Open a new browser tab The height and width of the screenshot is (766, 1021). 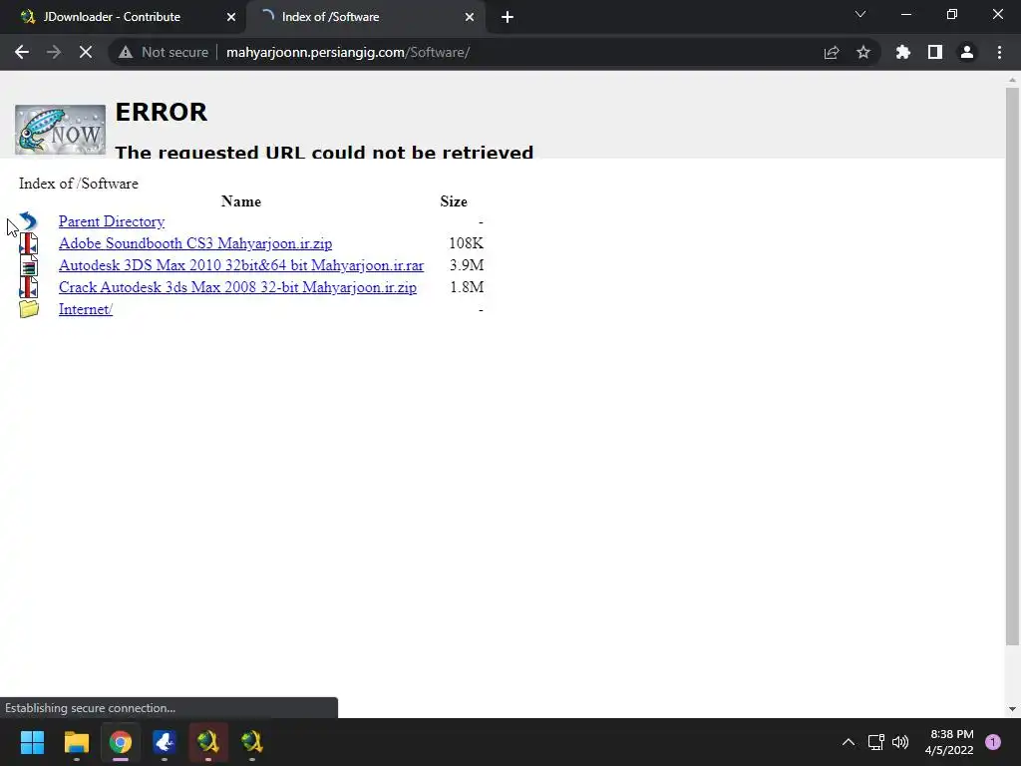coord(508,17)
